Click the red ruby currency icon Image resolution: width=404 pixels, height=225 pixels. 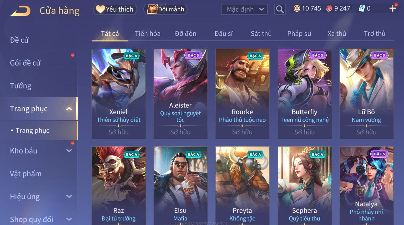(329, 9)
